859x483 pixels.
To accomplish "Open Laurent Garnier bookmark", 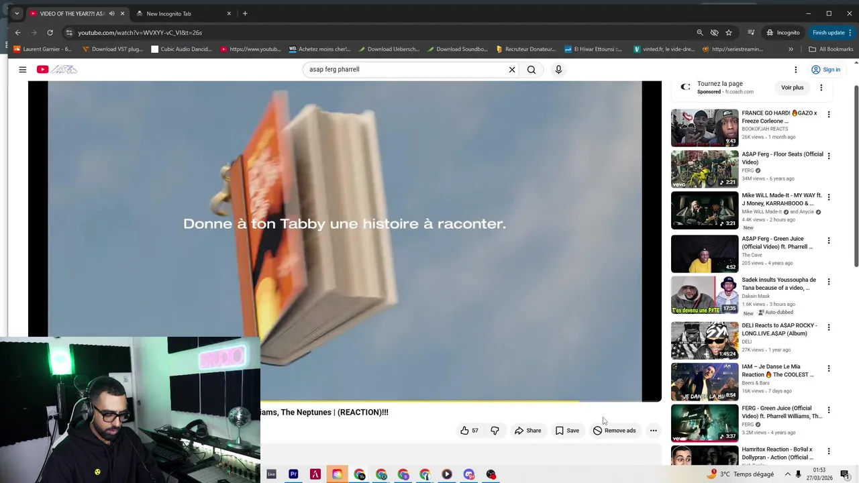I will [x=43, y=49].
